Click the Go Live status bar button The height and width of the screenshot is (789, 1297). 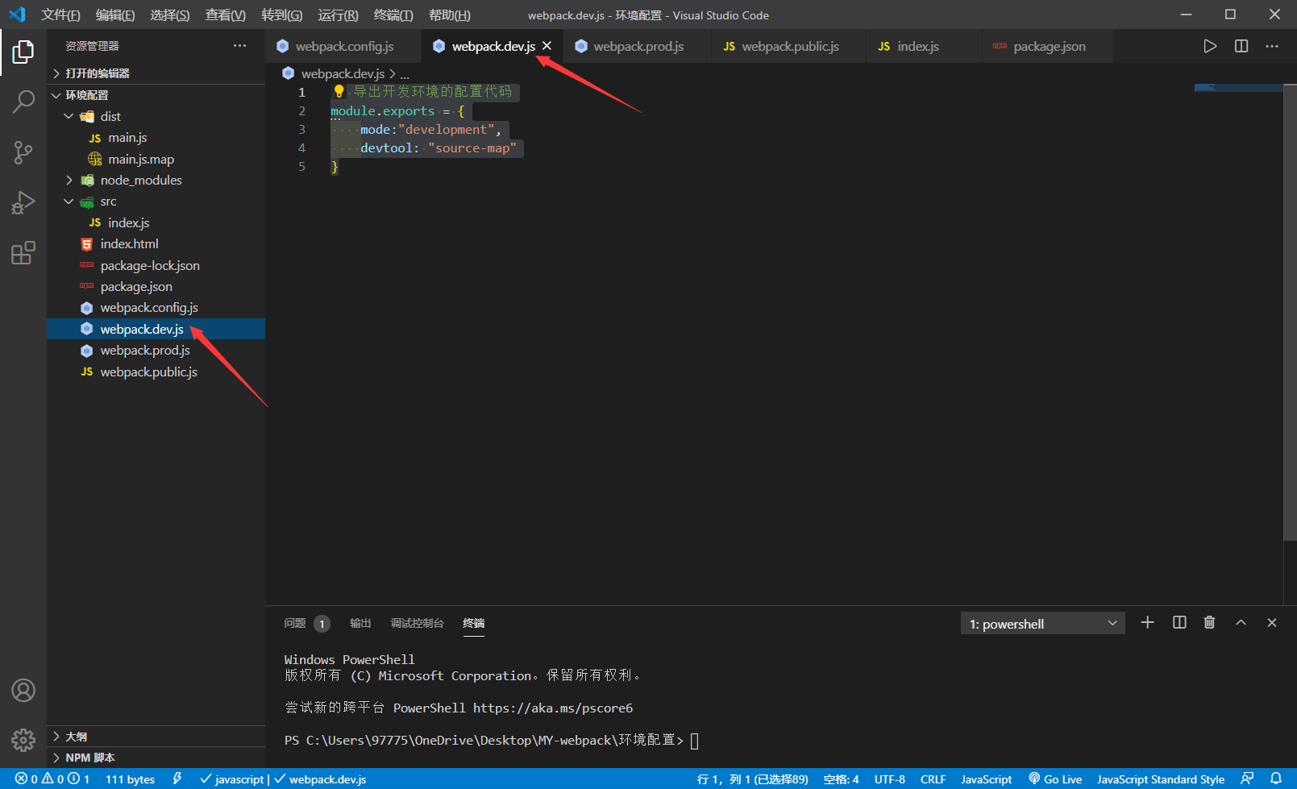tap(1055, 779)
